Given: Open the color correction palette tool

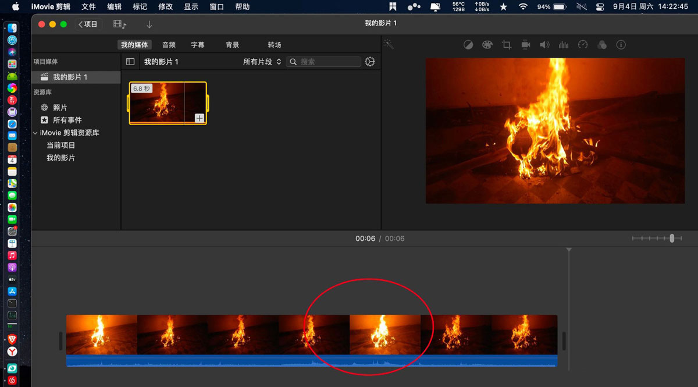Looking at the screenshot, I should [487, 45].
